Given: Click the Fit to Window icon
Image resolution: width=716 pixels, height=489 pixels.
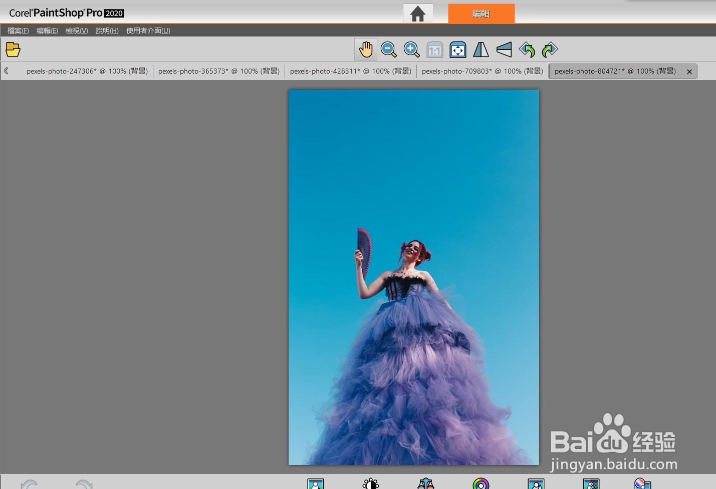Looking at the screenshot, I should 458,50.
